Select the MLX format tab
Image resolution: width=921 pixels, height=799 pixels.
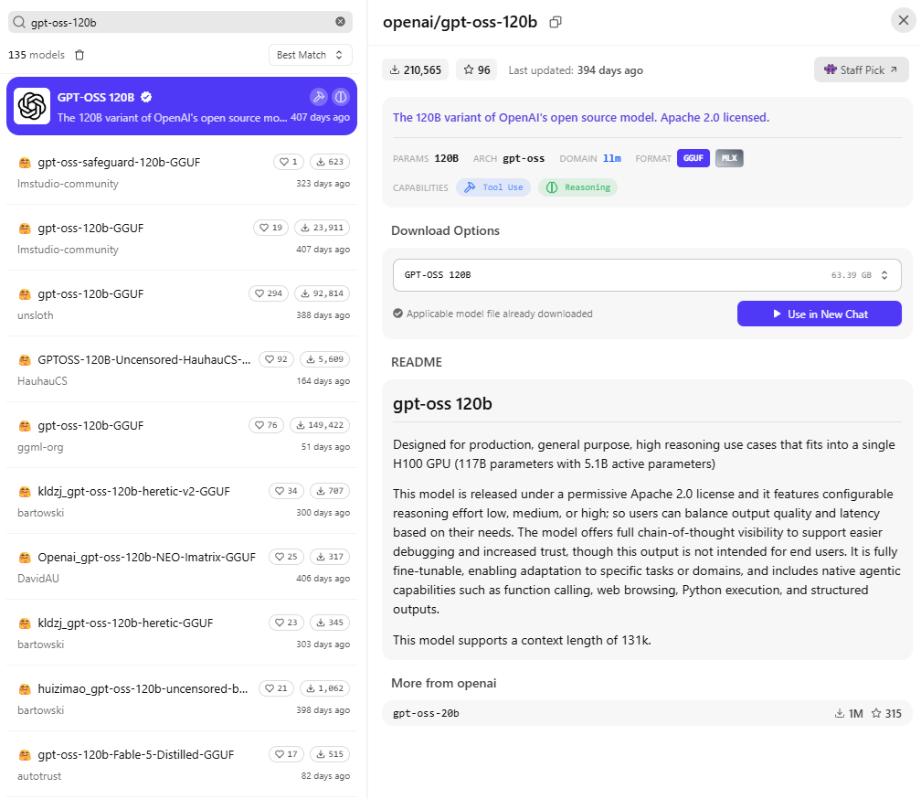(729, 158)
